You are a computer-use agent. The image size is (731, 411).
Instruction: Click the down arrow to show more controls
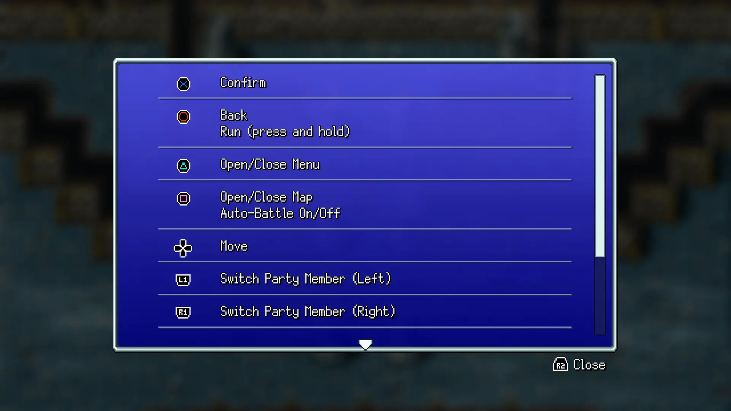click(365, 344)
